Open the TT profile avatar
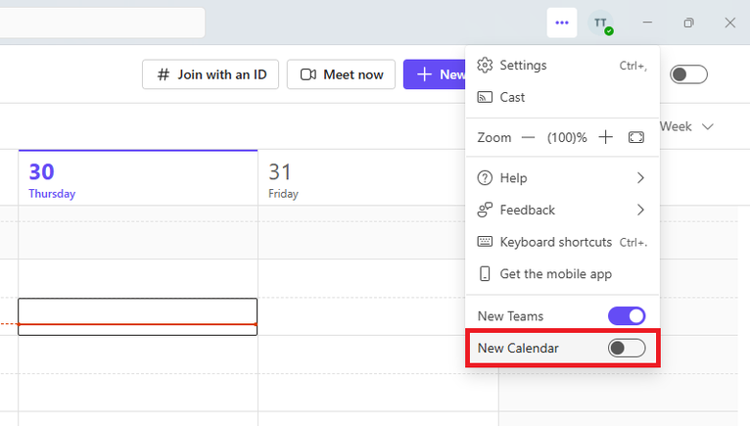Image resolution: width=750 pixels, height=426 pixels. 600,23
